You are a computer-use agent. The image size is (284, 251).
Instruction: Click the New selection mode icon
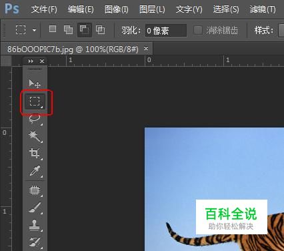(53, 29)
